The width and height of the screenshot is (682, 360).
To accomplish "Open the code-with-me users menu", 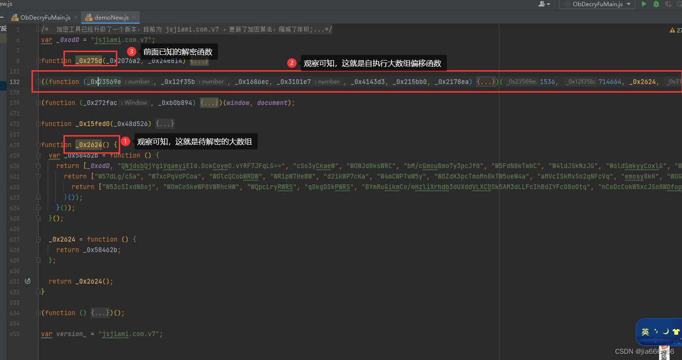I will coord(544,4).
